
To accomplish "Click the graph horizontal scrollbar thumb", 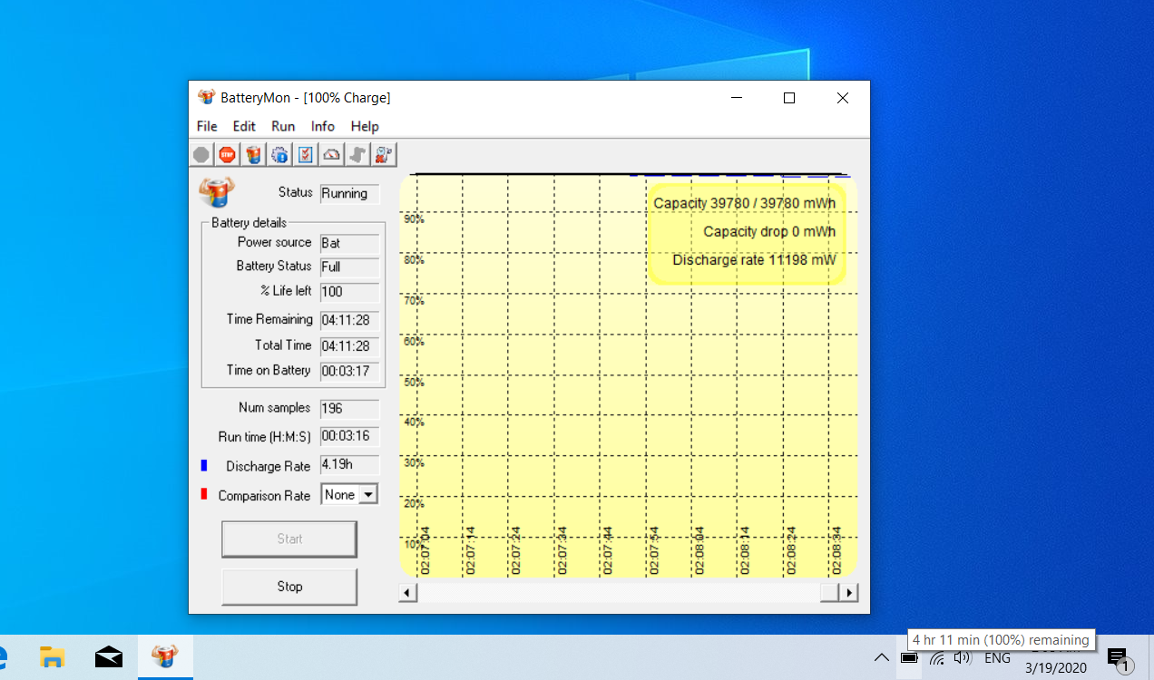I will (x=829, y=592).
